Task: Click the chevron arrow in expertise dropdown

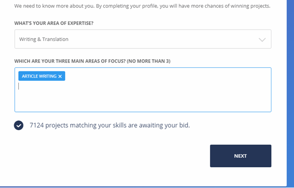Action: pyautogui.click(x=262, y=39)
